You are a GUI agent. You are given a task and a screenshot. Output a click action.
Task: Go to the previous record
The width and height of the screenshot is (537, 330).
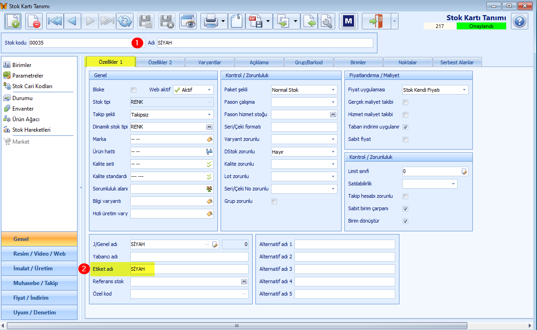[x=72, y=21]
